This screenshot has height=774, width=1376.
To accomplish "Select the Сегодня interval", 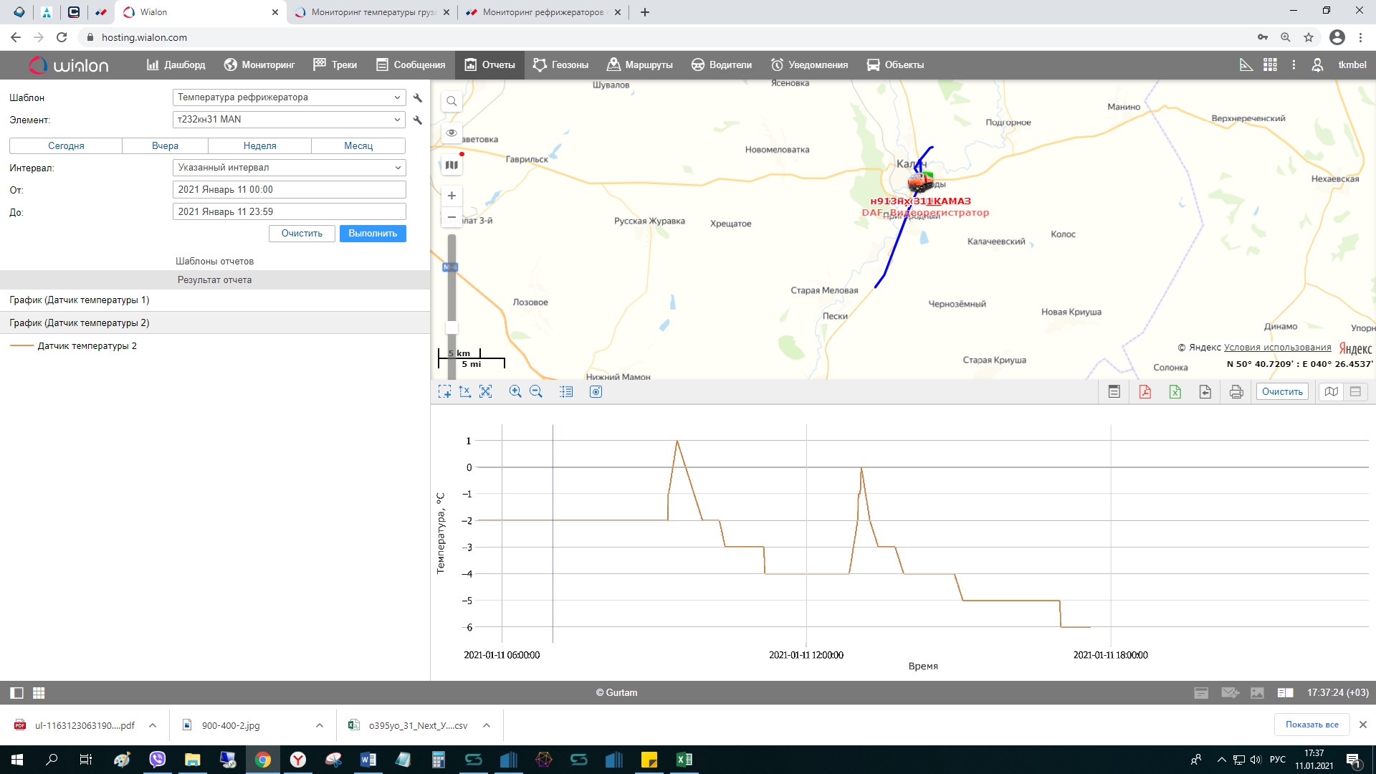I will 66,145.
